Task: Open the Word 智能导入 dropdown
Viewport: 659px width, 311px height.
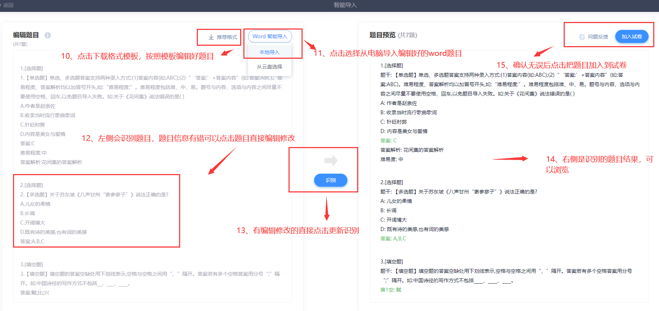Action: [270, 36]
